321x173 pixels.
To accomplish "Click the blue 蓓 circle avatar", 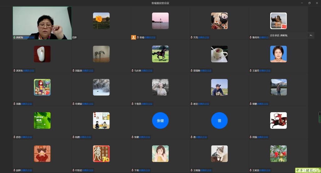I will pos(219,120).
